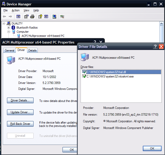Click the Forward arrow in Device Manager toolbar
165x155 pixels.
click(x=10, y=16)
